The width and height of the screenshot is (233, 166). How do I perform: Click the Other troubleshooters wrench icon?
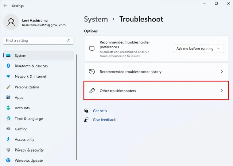point(92,91)
